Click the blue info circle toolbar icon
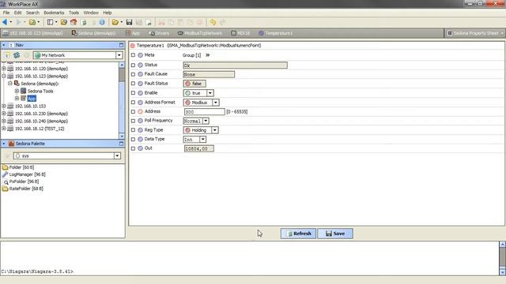 (x=102, y=22)
